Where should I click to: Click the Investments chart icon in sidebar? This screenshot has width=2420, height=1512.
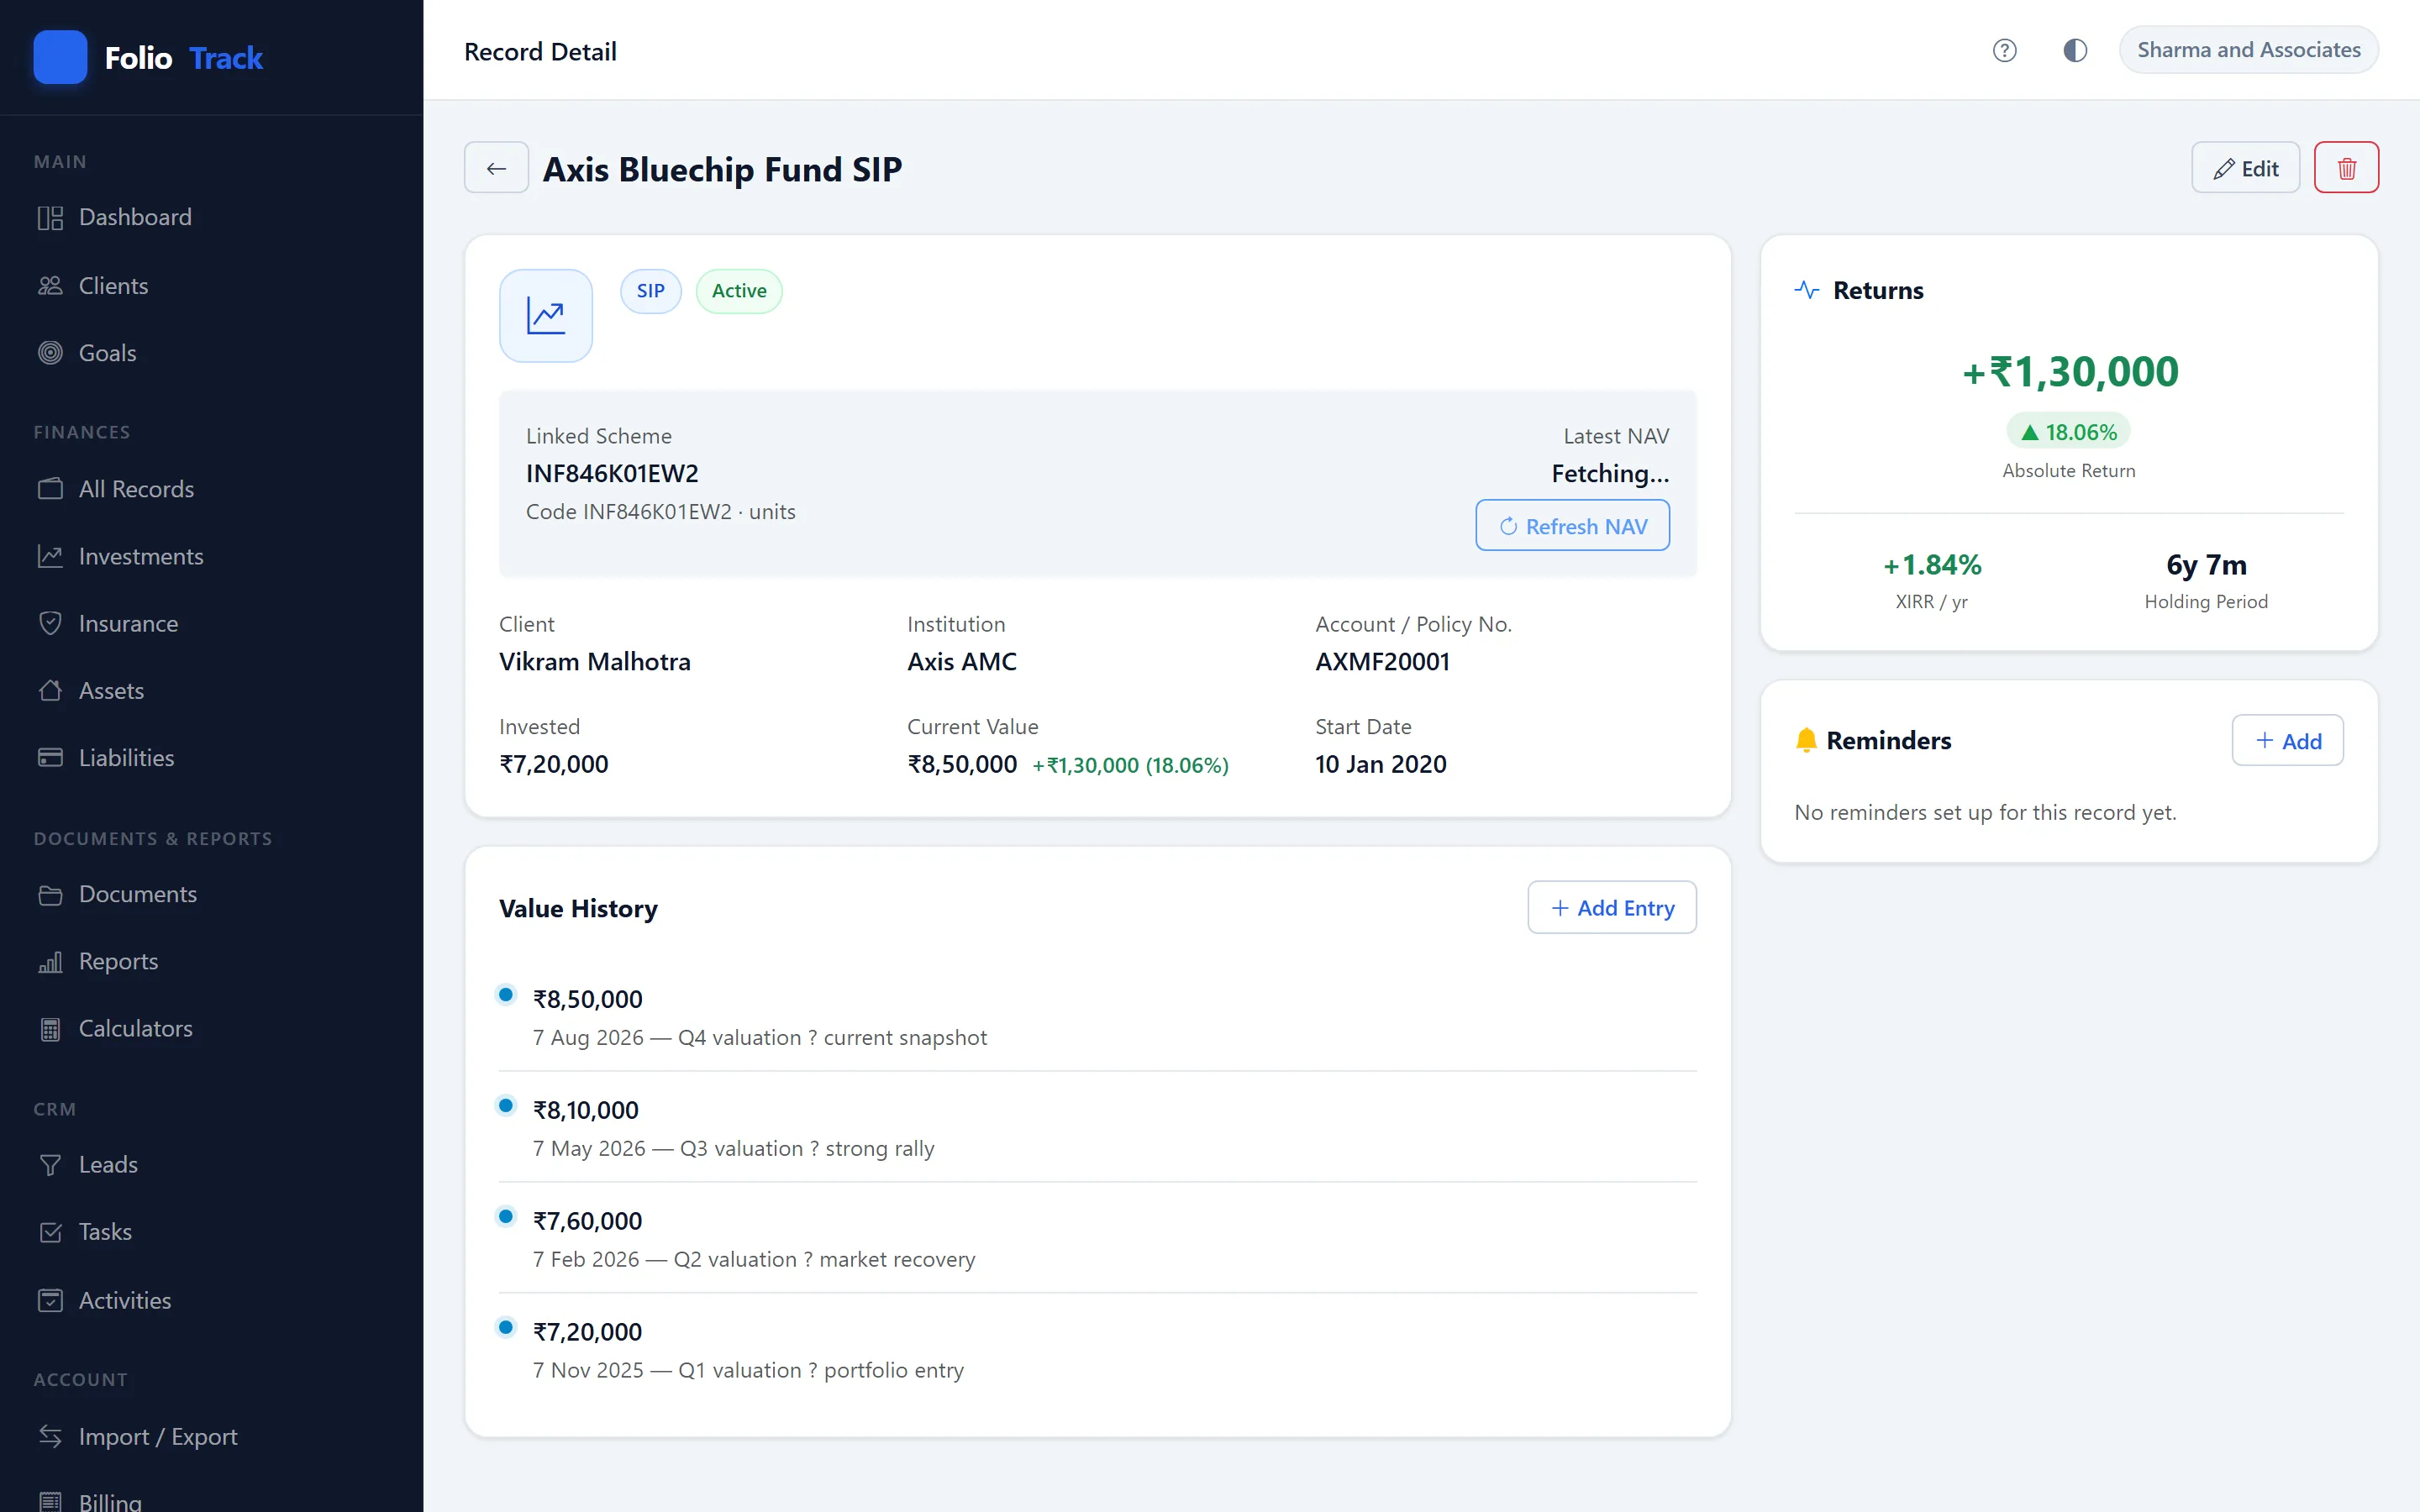50,556
